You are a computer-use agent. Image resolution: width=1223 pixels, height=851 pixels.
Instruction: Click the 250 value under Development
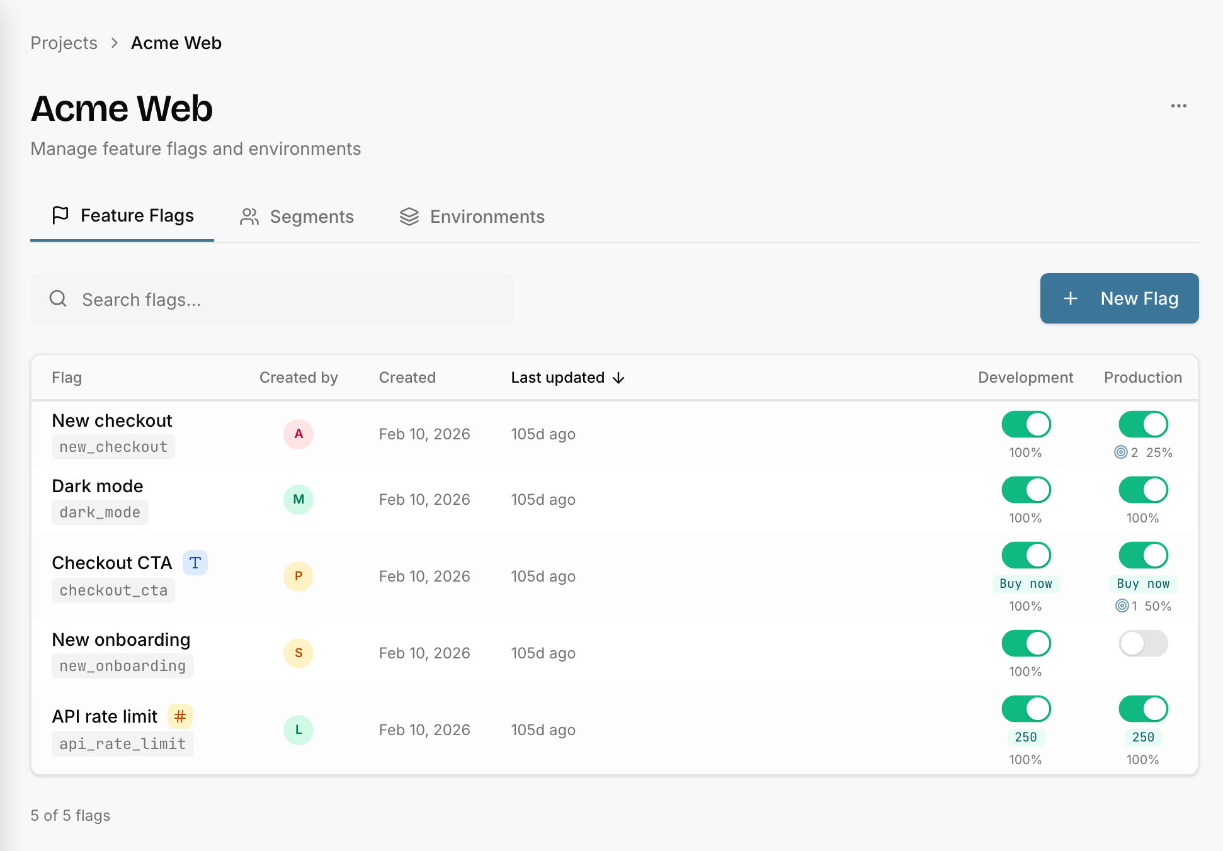click(x=1026, y=737)
